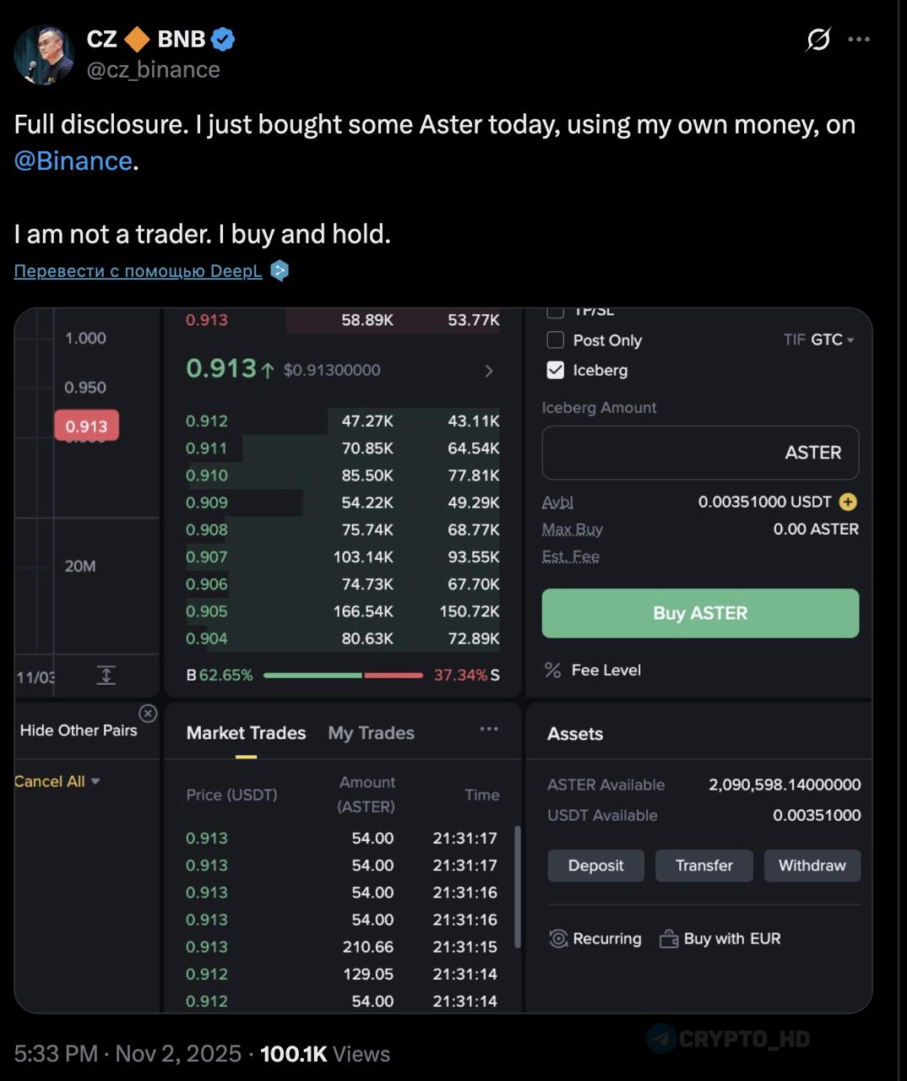Uncheck the Iceberg checkbox

556,370
